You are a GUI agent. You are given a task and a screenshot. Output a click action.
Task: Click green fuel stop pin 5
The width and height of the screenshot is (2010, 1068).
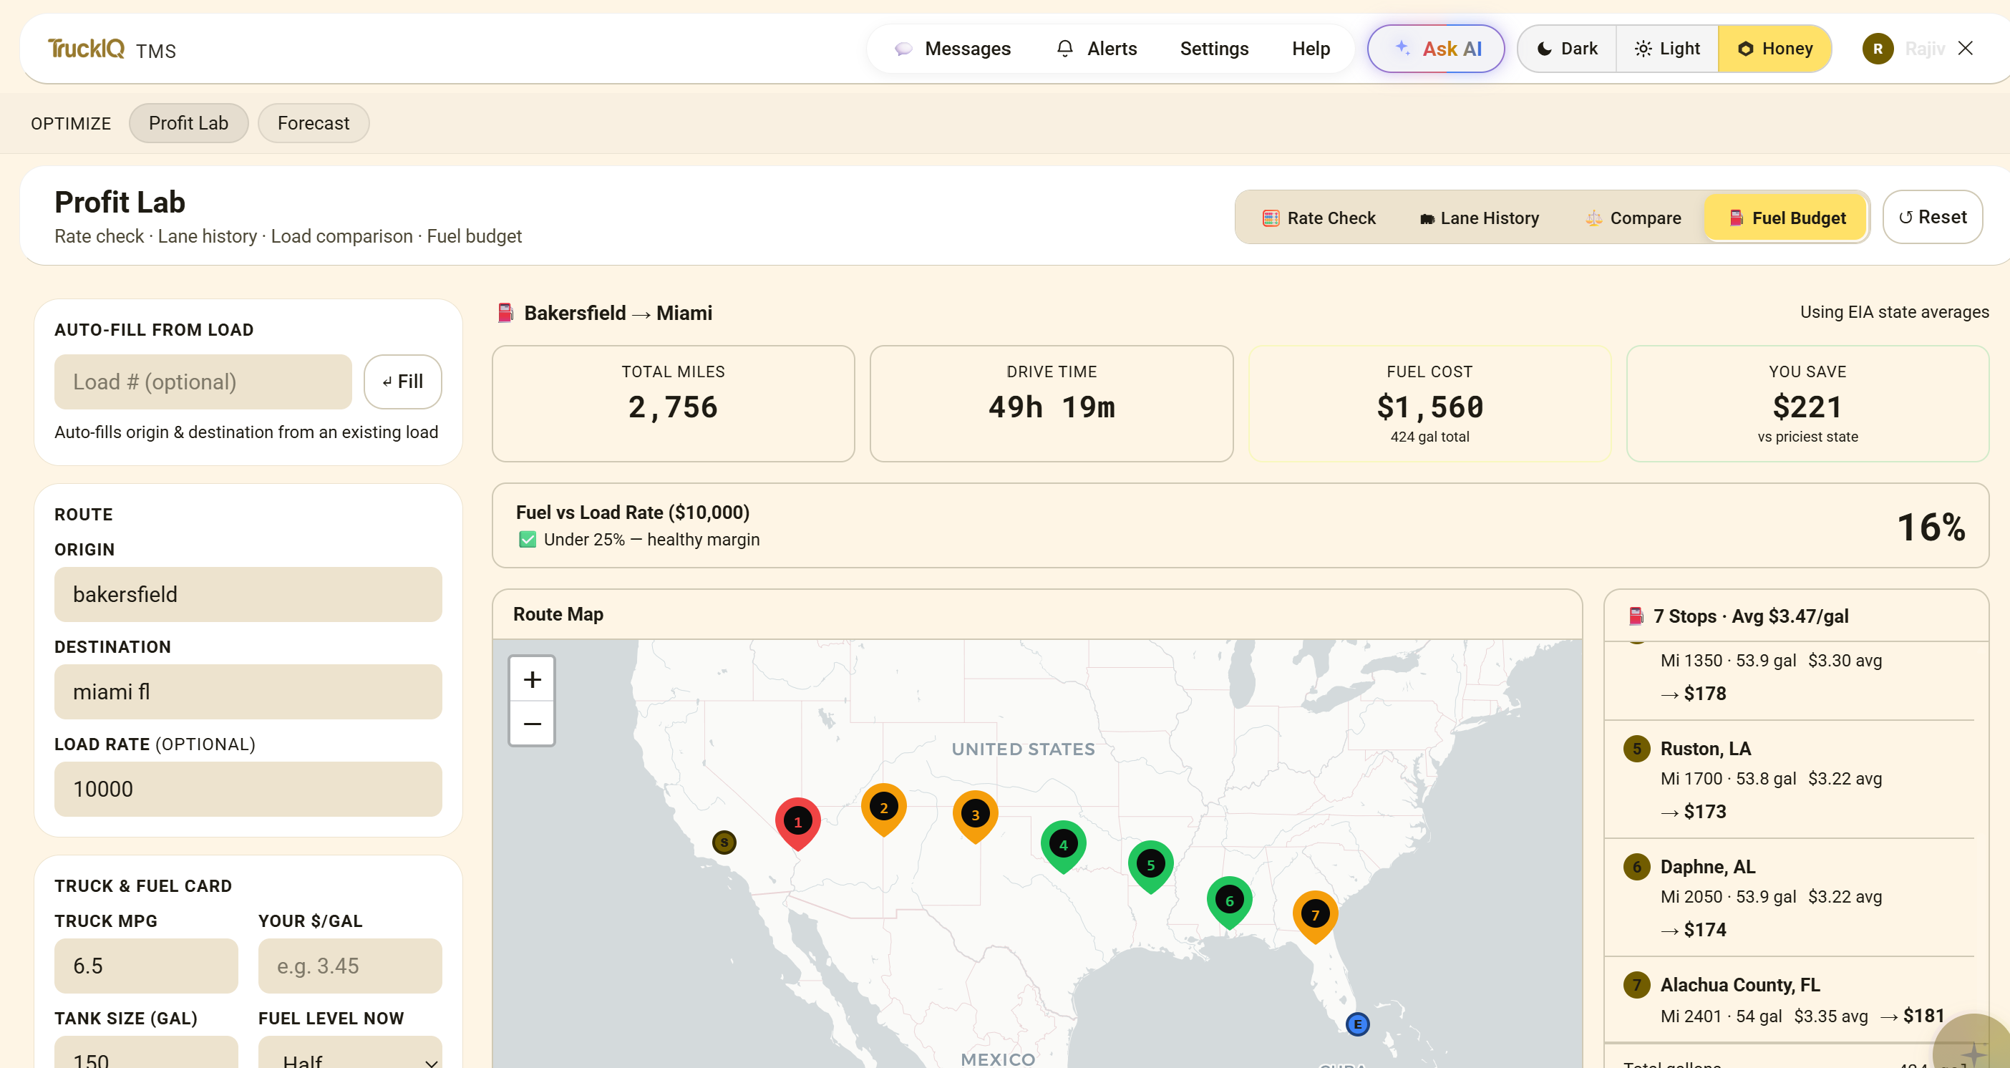pyautogui.click(x=1151, y=865)
